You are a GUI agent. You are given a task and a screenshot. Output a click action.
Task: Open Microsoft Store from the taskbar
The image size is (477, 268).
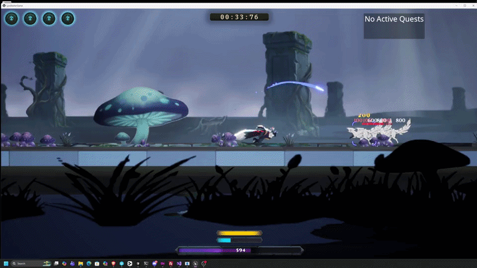97,263
